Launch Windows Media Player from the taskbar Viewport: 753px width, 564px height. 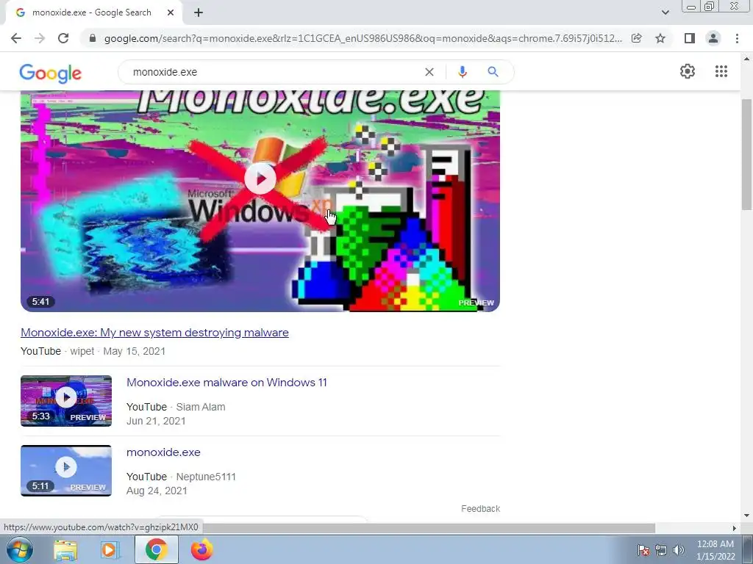click(110, 549)
